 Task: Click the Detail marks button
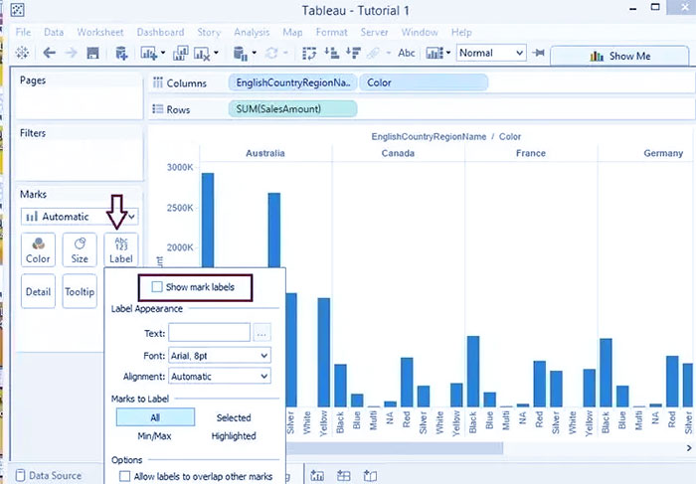[x=38, y=291]
